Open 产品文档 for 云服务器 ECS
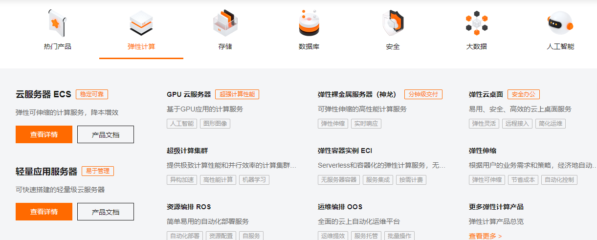Viewport: 597px width, 240px height. (x=106, y=134)
